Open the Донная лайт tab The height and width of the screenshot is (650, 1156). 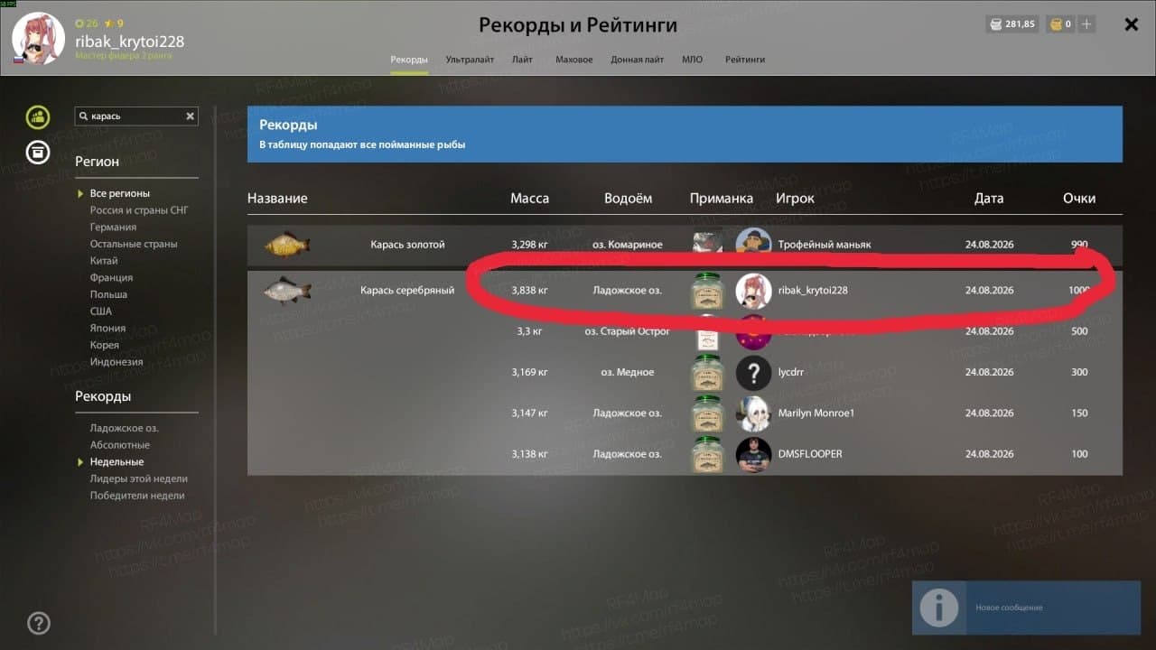[x=638, y=60]
